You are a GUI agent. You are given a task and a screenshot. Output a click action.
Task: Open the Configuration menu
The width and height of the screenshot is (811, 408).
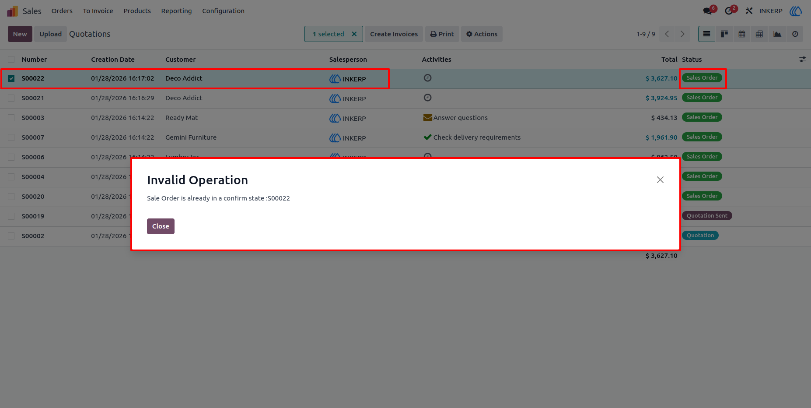point(223,11)
